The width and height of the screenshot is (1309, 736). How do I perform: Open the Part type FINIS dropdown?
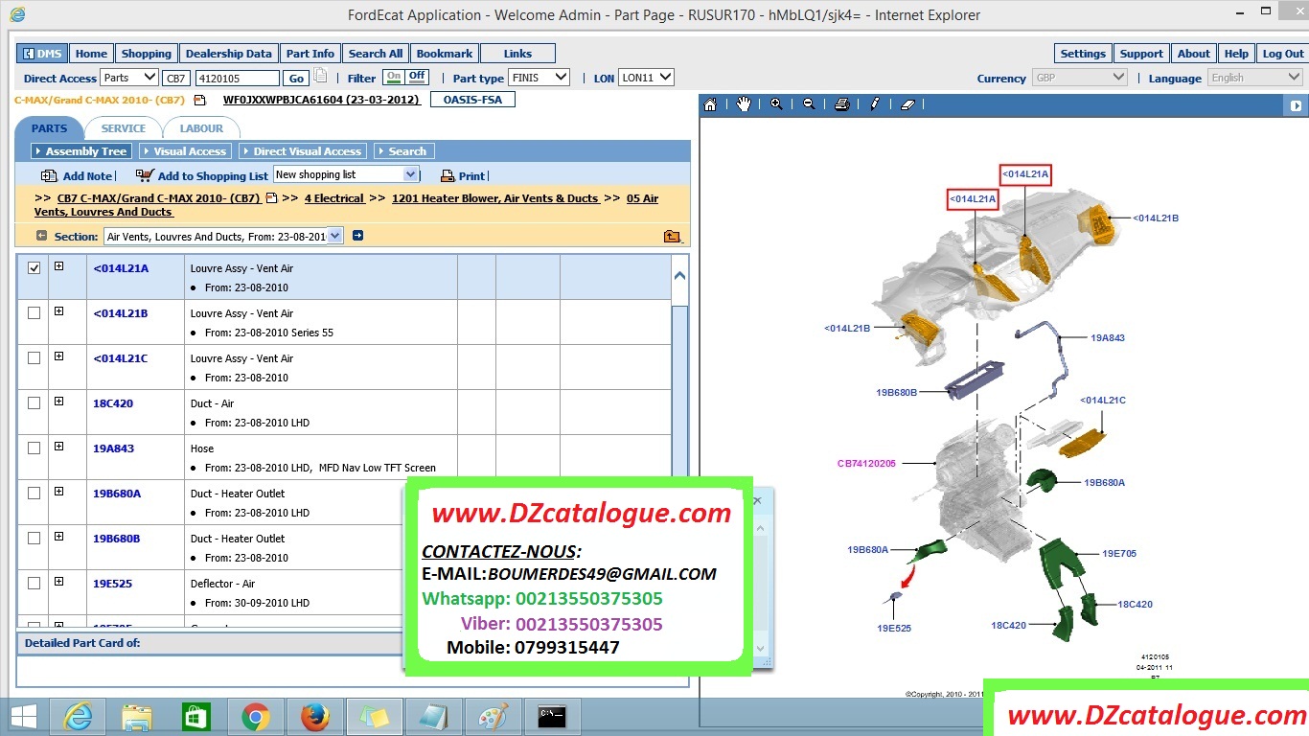point(540,78)
